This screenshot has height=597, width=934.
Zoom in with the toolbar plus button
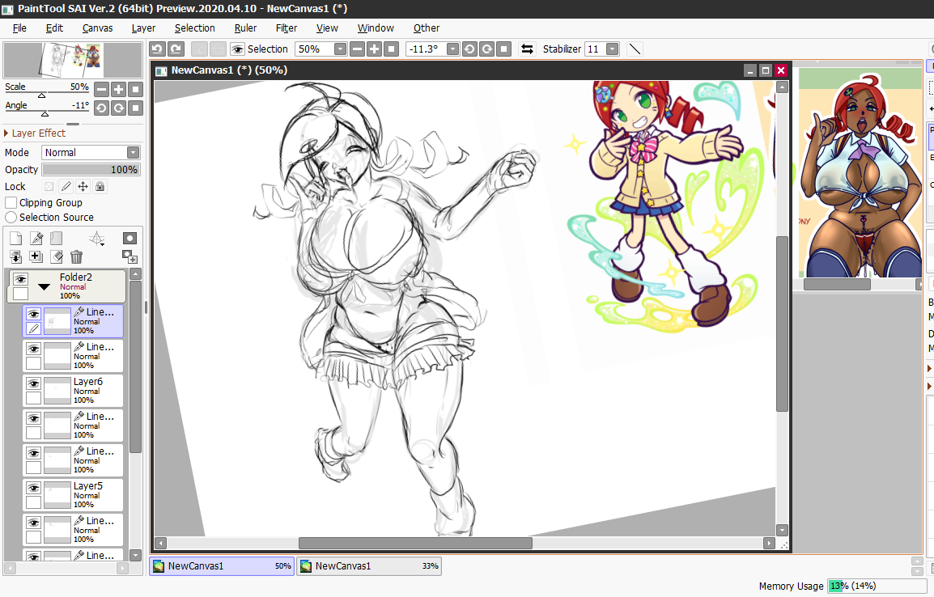(374, 49)
